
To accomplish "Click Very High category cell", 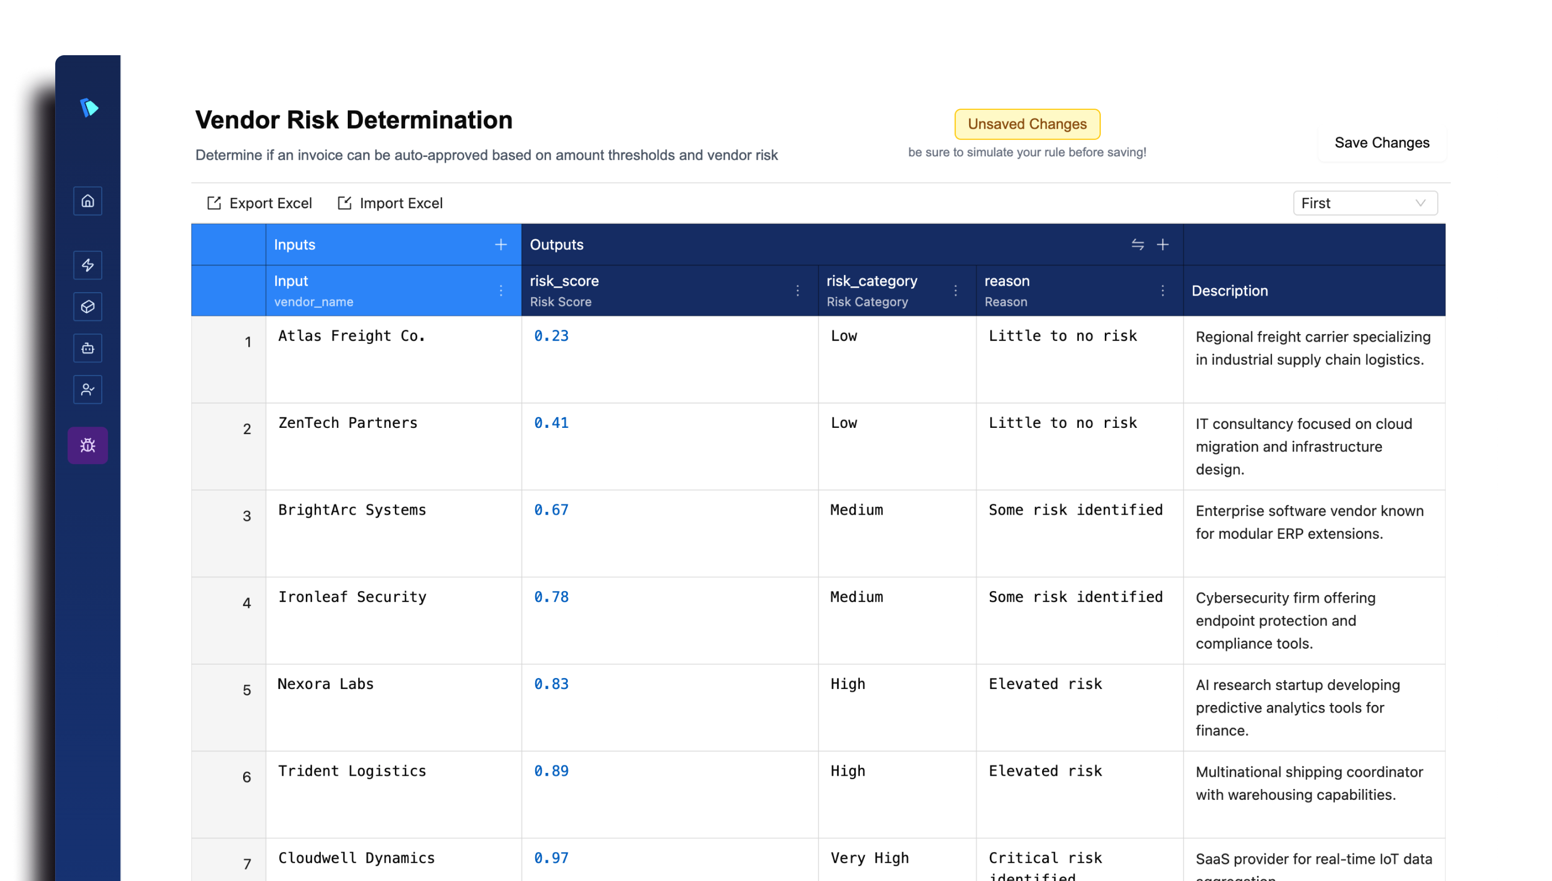I will pos(897,860).
